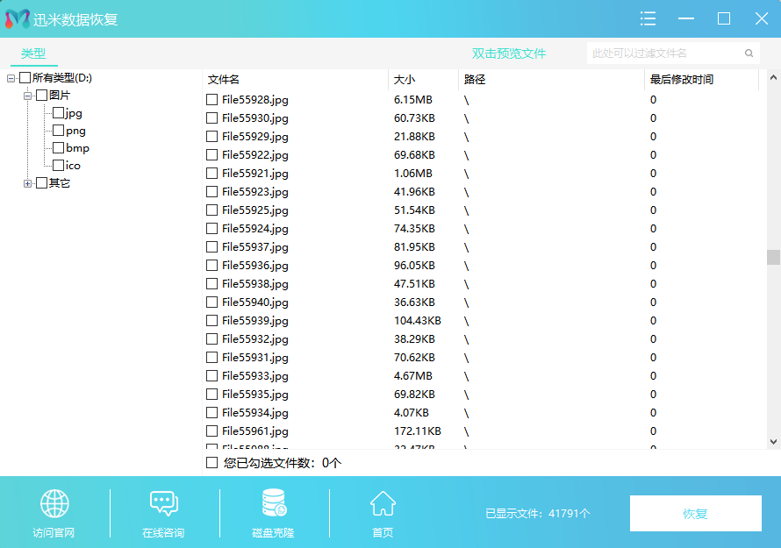Open the online consultation chat icon
This screenshot has height=548, width=781.
tap(163, 504)
